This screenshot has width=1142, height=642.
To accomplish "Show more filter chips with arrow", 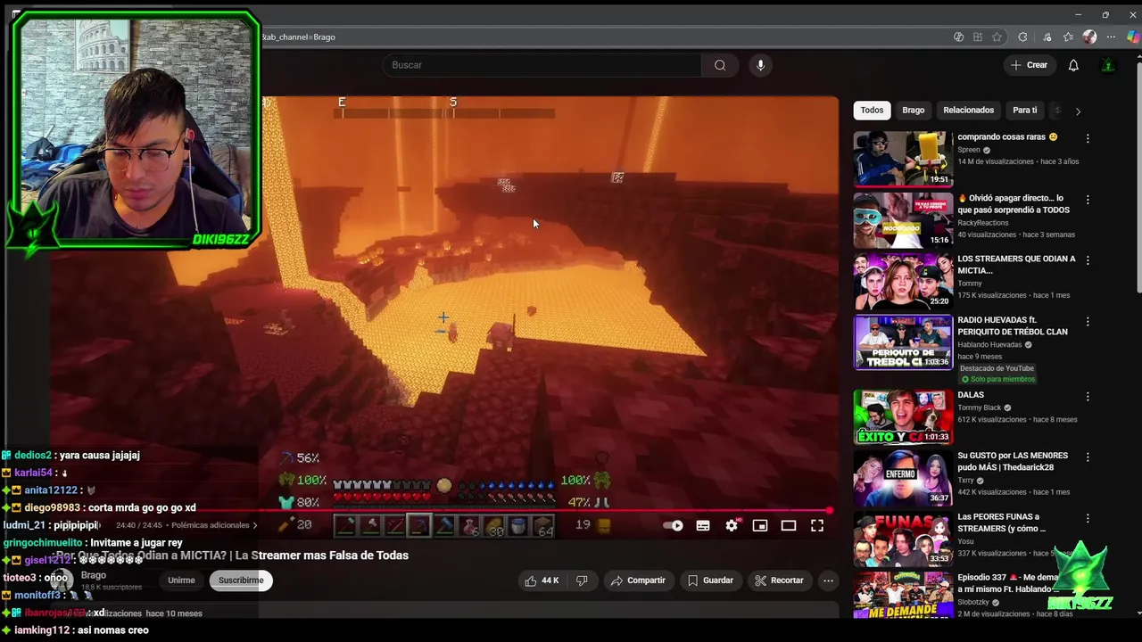I will (x=1078, y=111).
